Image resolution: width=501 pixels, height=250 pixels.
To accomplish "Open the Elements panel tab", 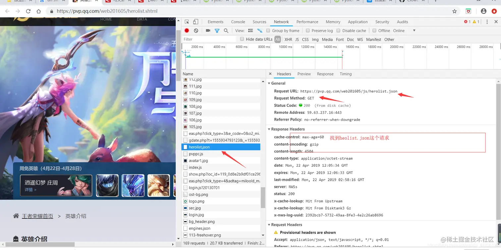I will pyautogui.click(x=215, y=22).
